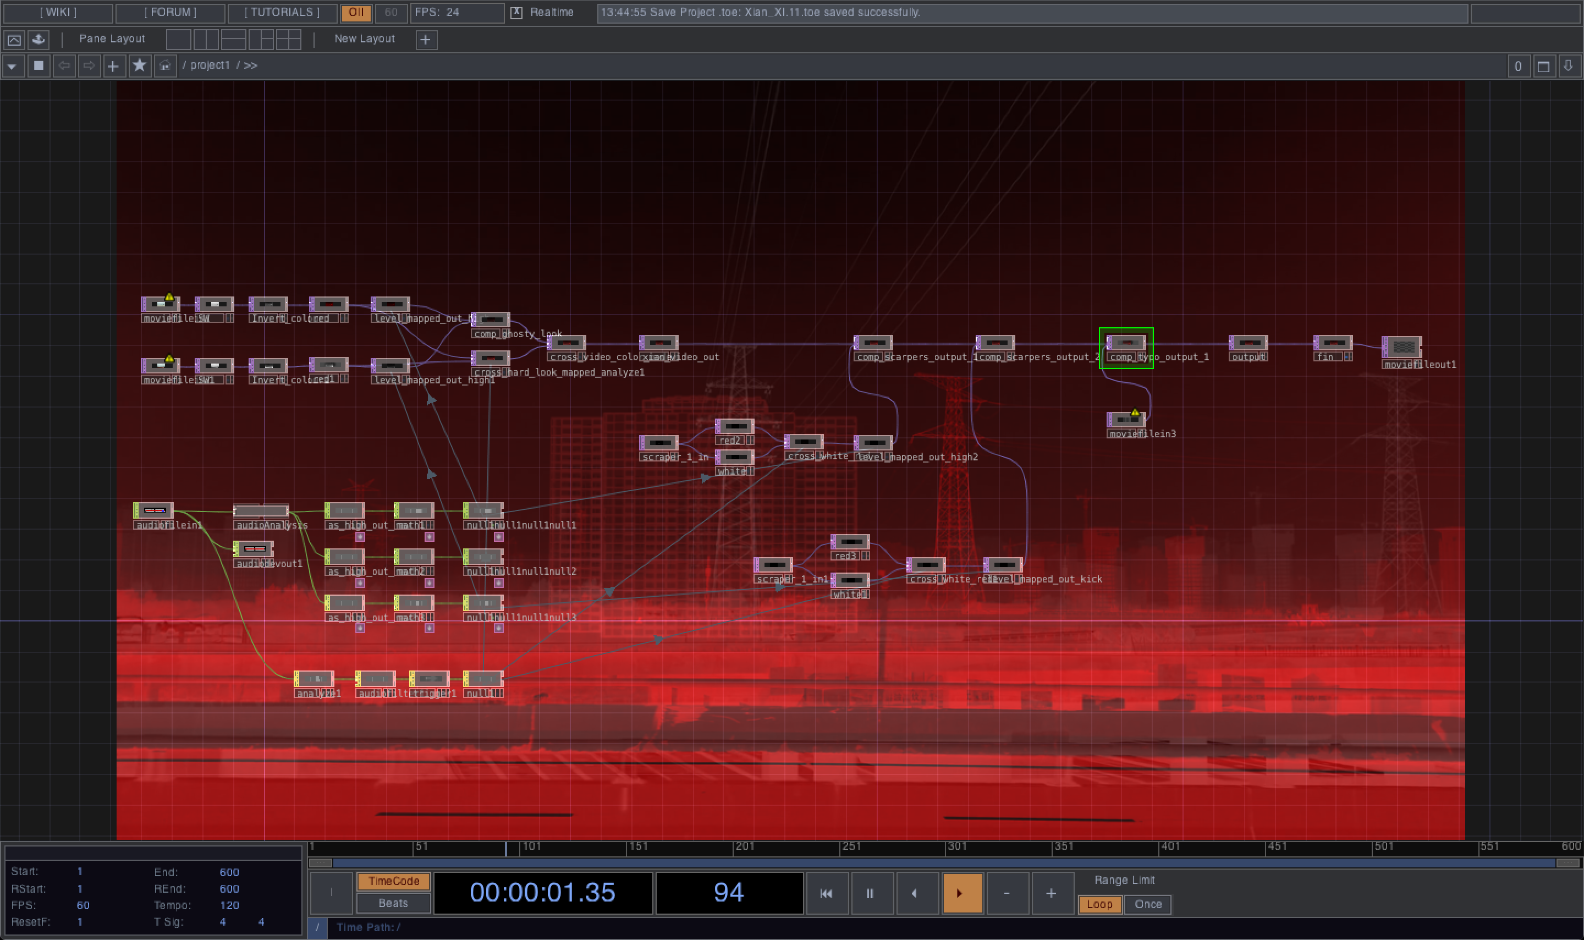Jump to start of timeline

(826, 893)
